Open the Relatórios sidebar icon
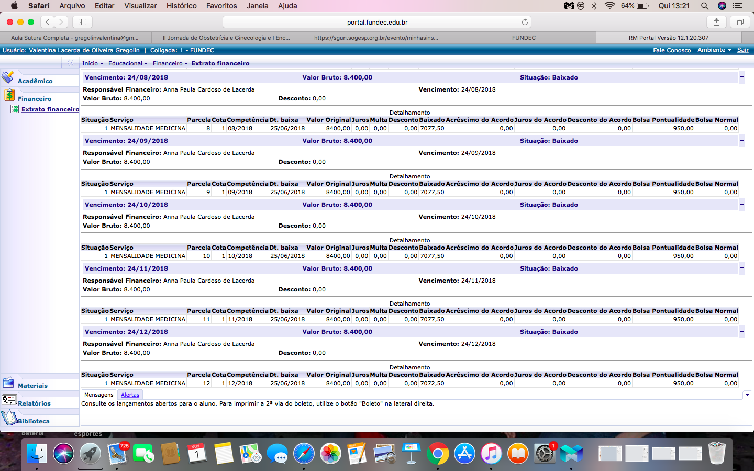Screen dimensions: 754x471 click(9, 400)
